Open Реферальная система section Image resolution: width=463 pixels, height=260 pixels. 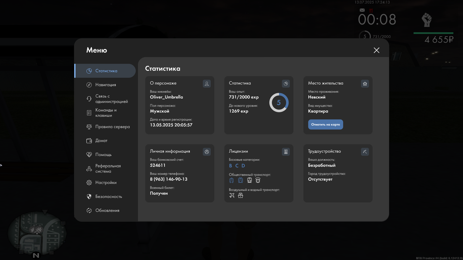pos(105,169)
